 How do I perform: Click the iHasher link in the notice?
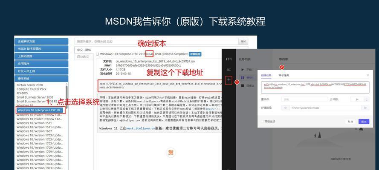(210, 109)
